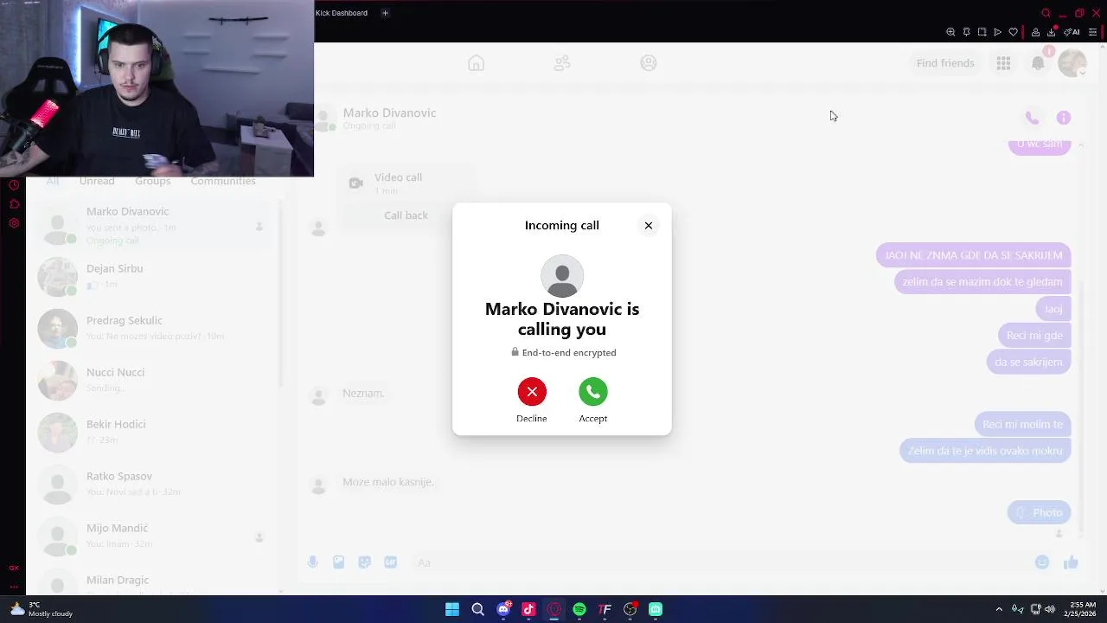Switch to the Groups tab
Image resolution: width=1107 pixels, height=623 pixels.
point(153,181)
